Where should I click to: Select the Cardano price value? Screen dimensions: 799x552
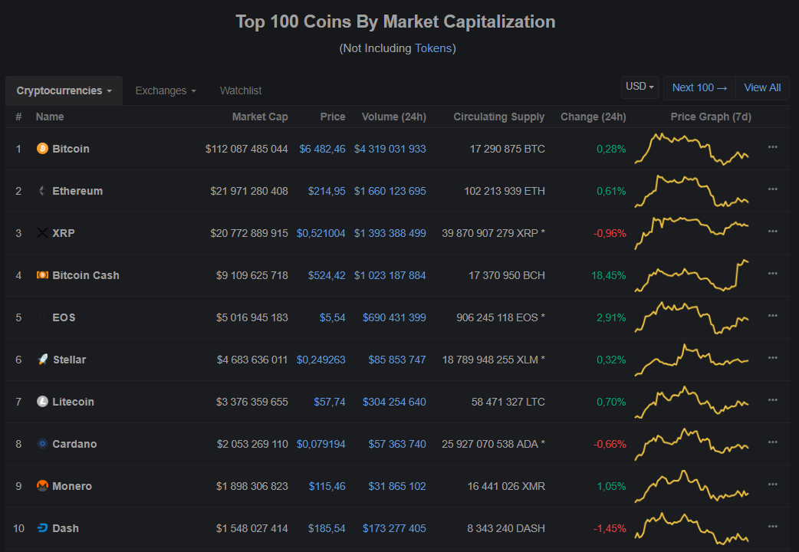[x=321, y=444]
